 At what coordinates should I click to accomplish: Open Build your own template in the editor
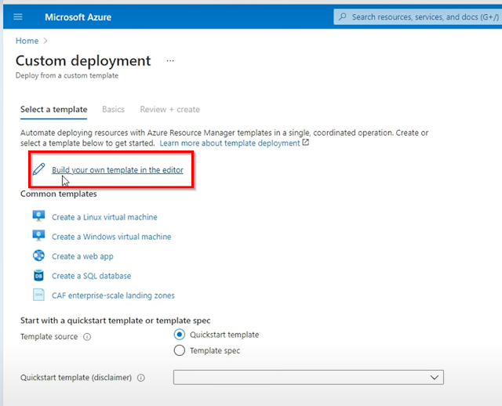pyautogui.click(x=118, y=170)
